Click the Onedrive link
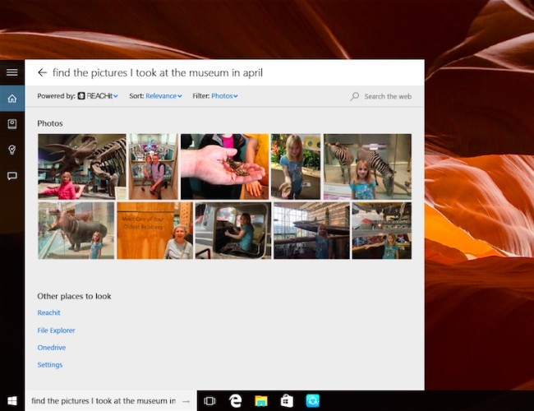 pos(50,348)
